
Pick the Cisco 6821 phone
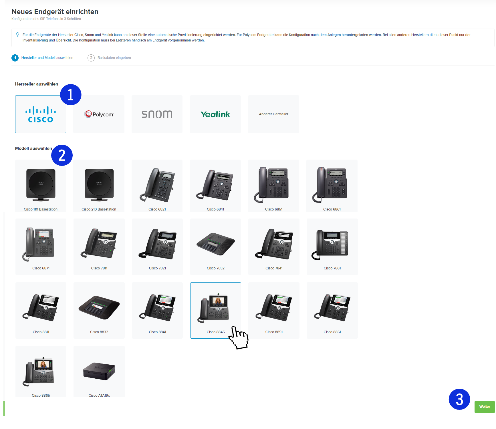157,186
